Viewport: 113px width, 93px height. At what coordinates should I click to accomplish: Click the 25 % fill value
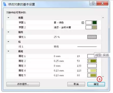pyautogui.click(x=57, y=37)
